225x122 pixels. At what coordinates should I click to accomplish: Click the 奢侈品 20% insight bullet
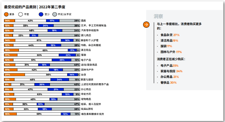click(x=169, y=83)
